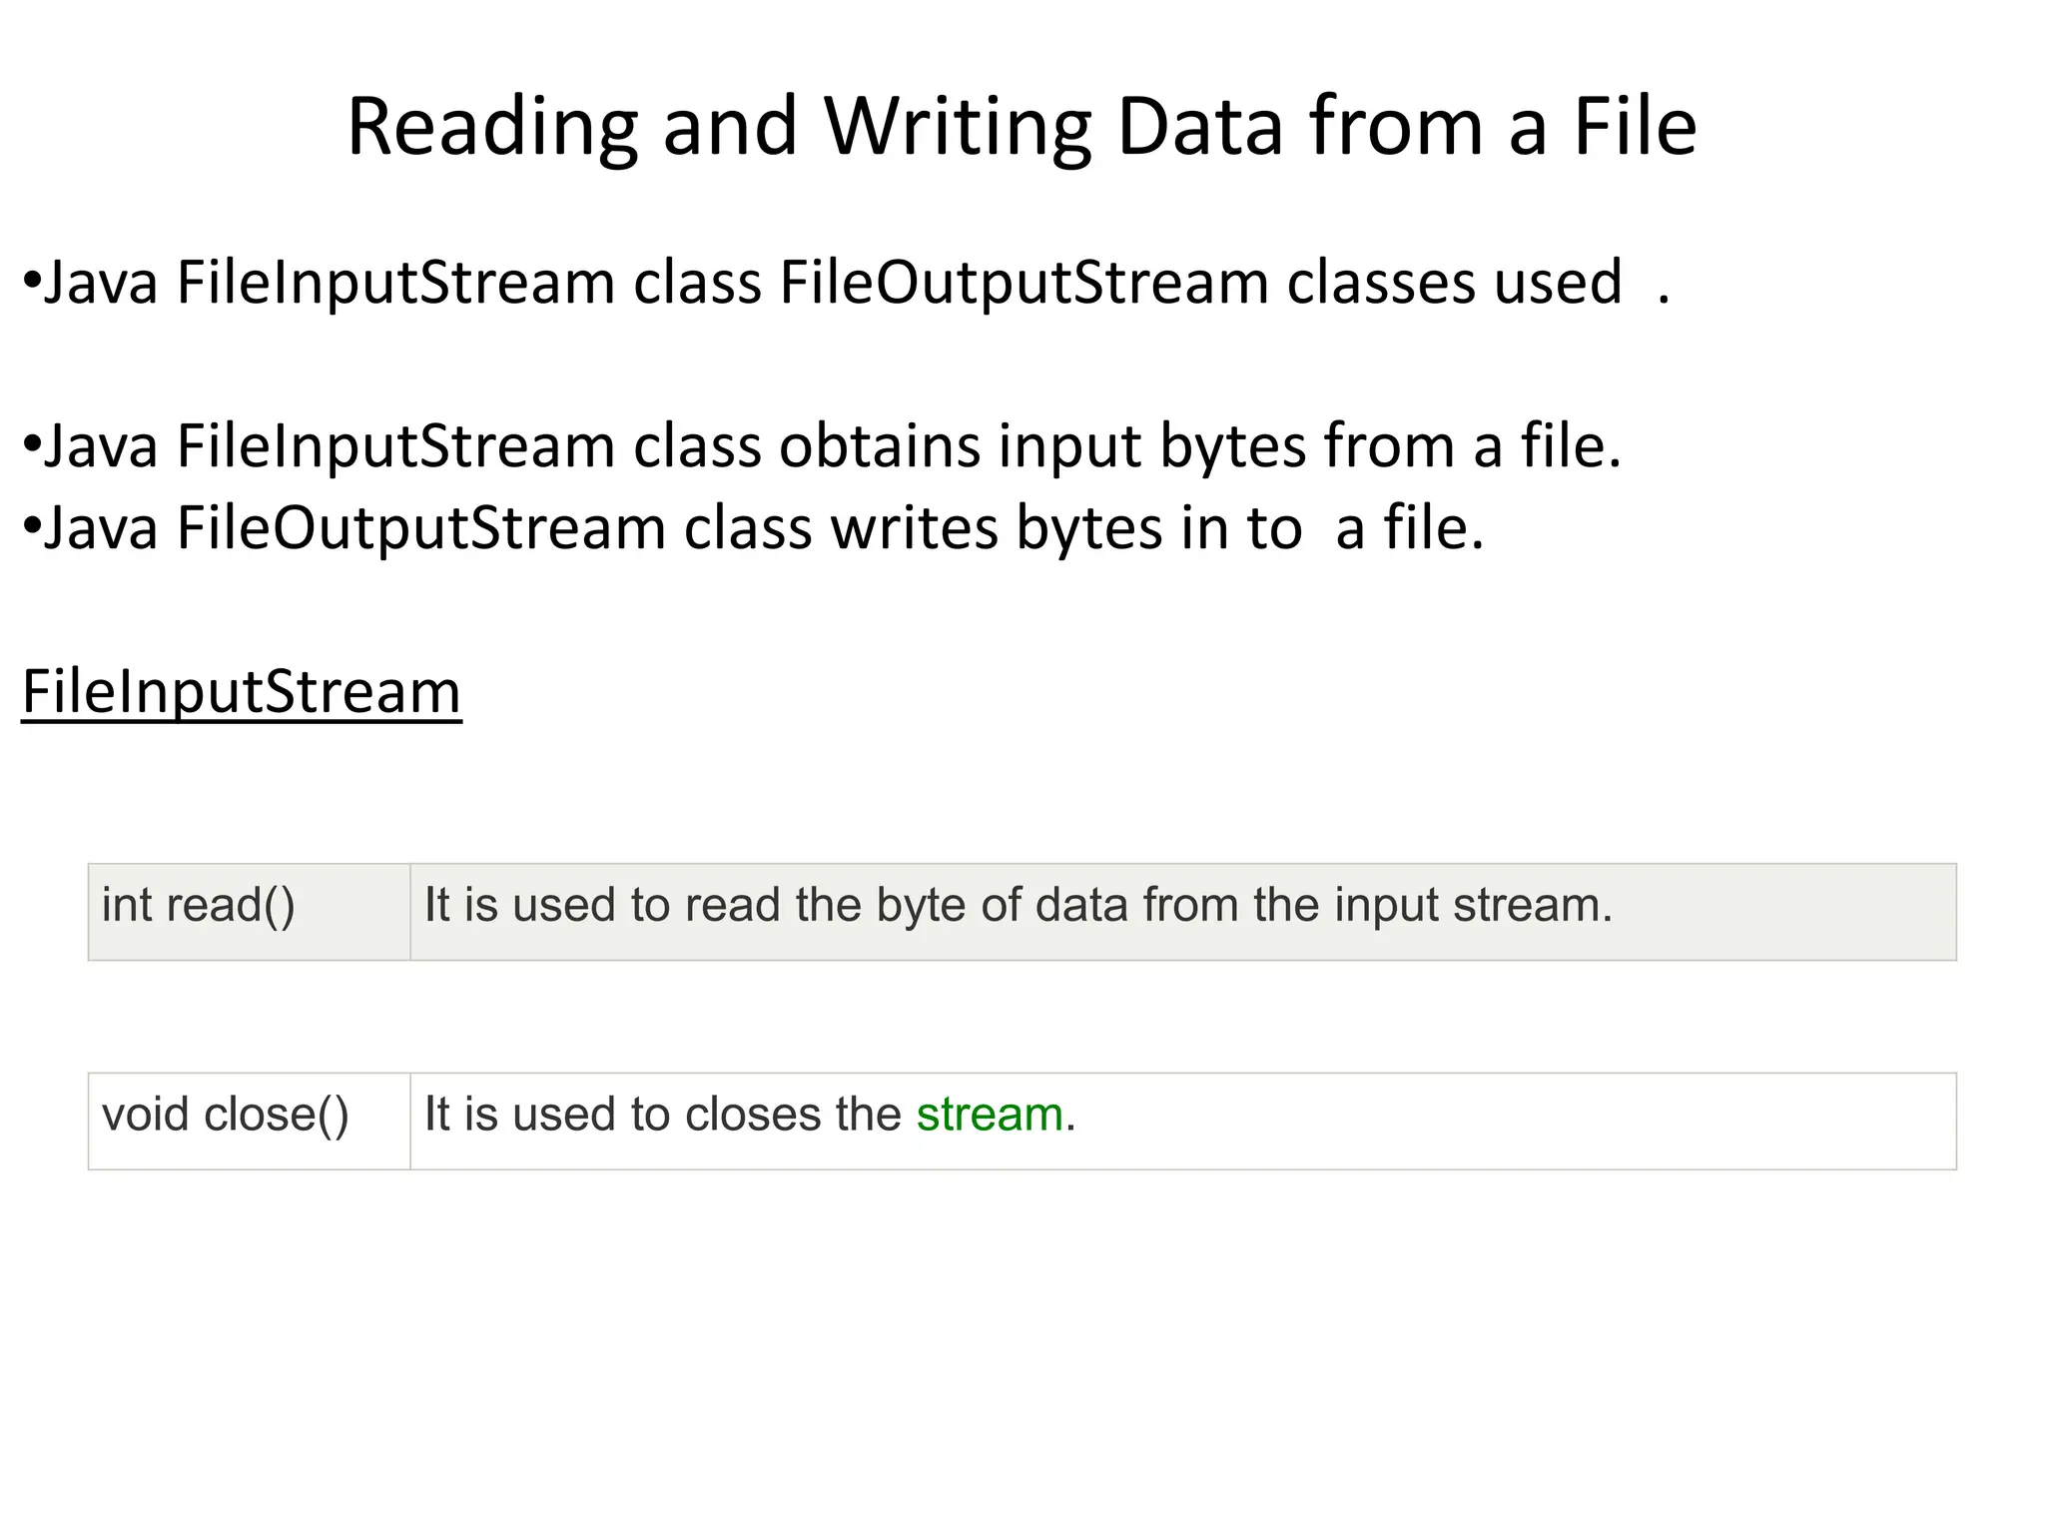The height and width of the screenshot is (1534, 2045).
Task: Click the read byte description cell
Action: 1018,906
